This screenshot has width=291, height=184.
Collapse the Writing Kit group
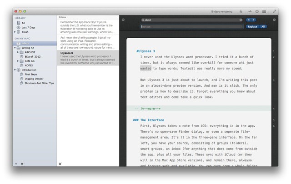tap(15, 48)
